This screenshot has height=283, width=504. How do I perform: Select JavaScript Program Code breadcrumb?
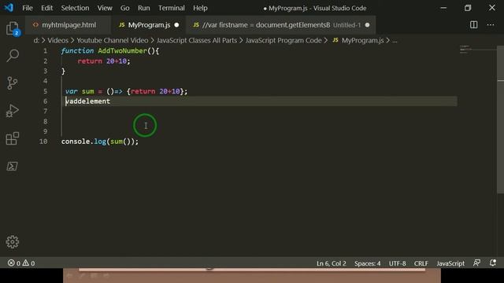283,40
